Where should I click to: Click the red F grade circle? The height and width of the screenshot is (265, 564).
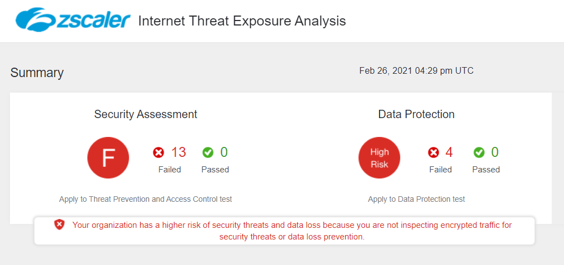point(108,158)
